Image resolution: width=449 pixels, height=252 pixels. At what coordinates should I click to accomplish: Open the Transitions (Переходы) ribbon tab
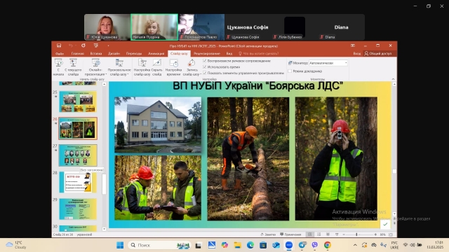coord(134,53)
